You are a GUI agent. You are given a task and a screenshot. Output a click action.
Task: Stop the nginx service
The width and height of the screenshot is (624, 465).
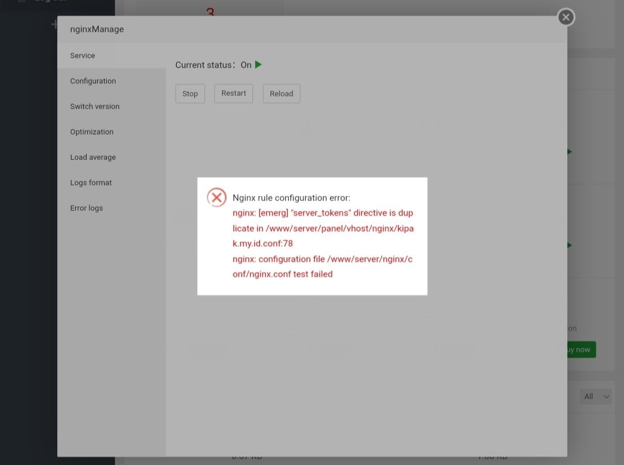(190, 94)
